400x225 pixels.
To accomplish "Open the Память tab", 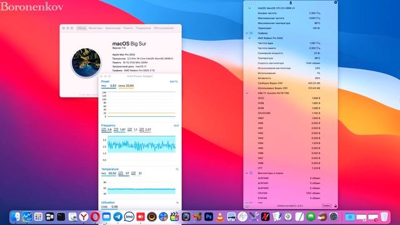I will pos(128,28).
